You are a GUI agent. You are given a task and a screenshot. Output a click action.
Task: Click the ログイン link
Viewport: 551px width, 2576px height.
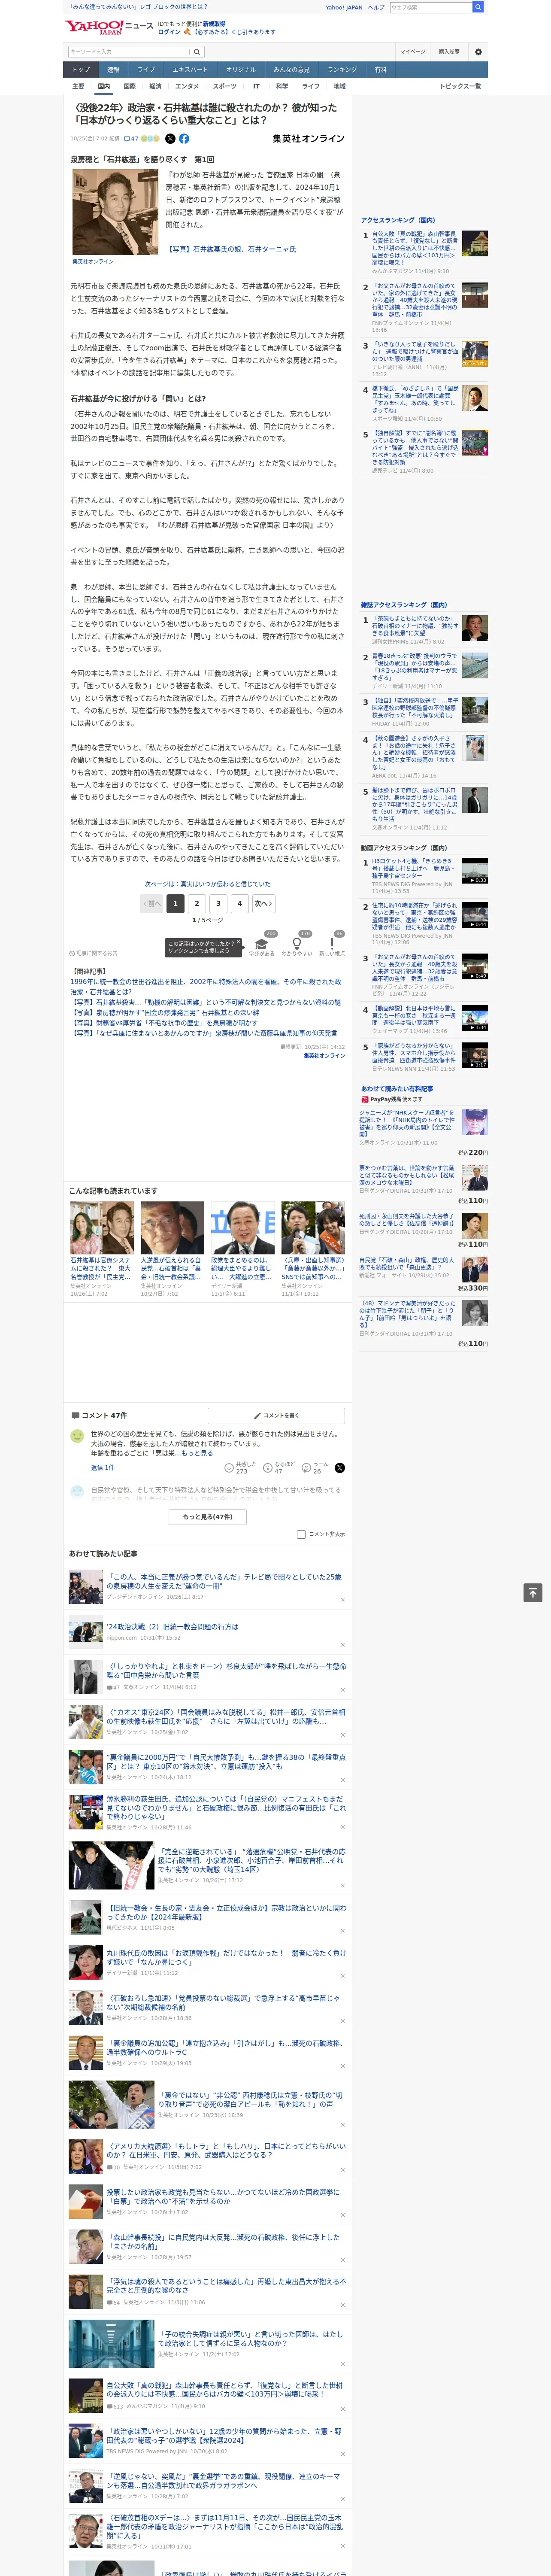point(169,32)
